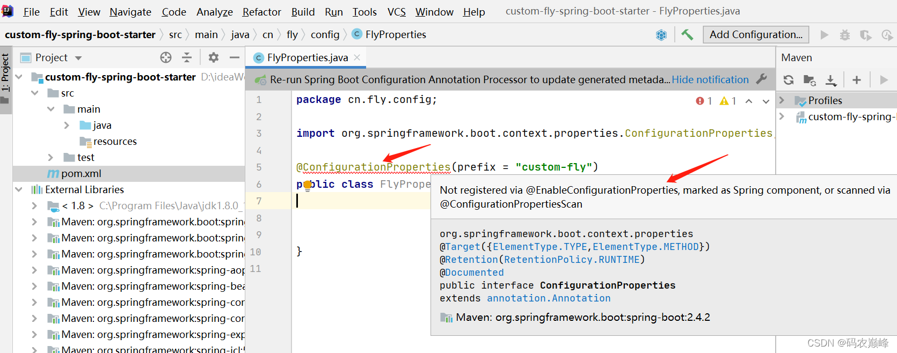This screenshot has height=353, width=897.
Task: Collapse the custom-fly-spring-boot-starter root node
Action: tap(19, 77)
